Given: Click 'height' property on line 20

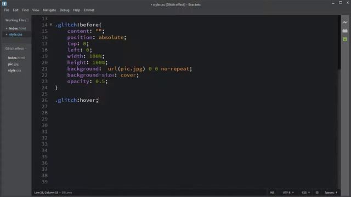Looking at the screenshot, I should click(x=77, y=62).
